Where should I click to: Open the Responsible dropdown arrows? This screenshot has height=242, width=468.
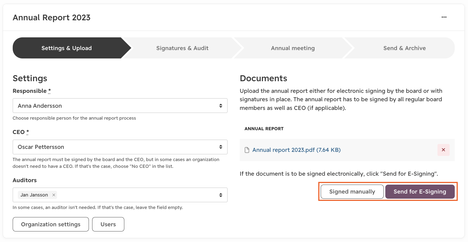[x=221, y=106]
